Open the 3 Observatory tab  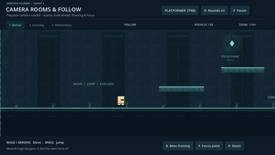click(61, 25)
